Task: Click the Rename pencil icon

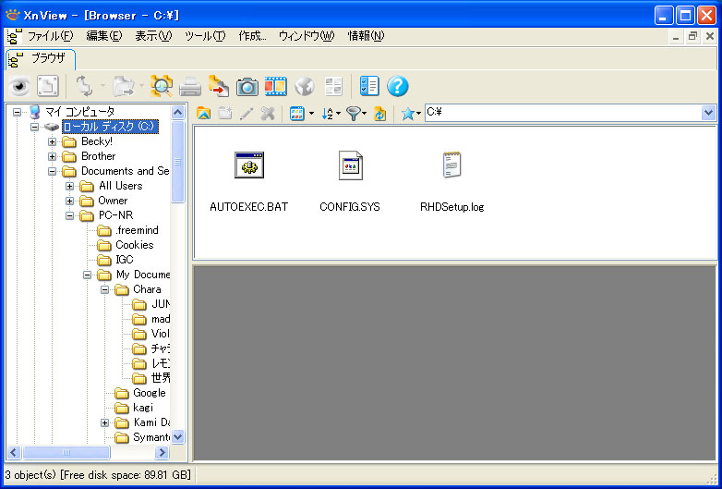Action: pos(246,113)
